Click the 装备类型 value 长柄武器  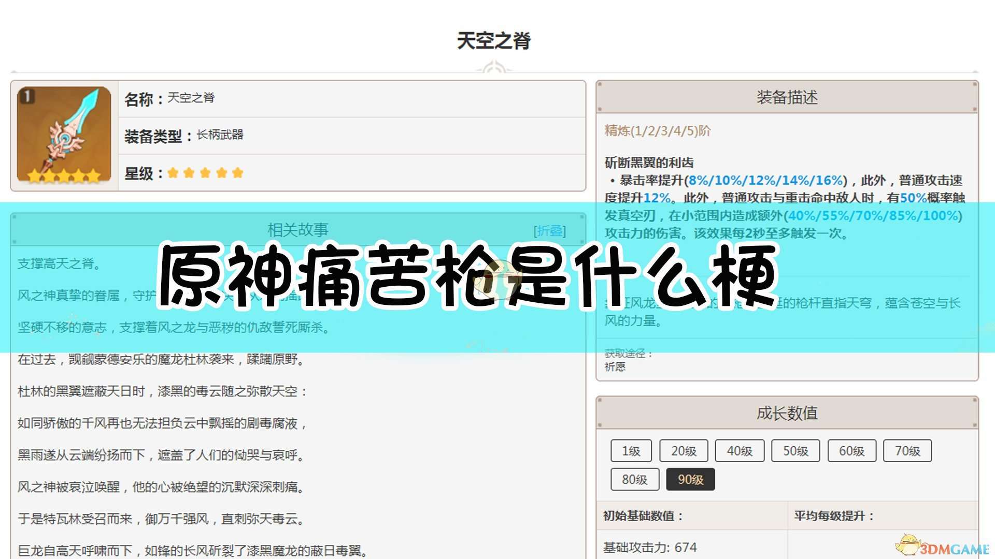click(220, 135)
